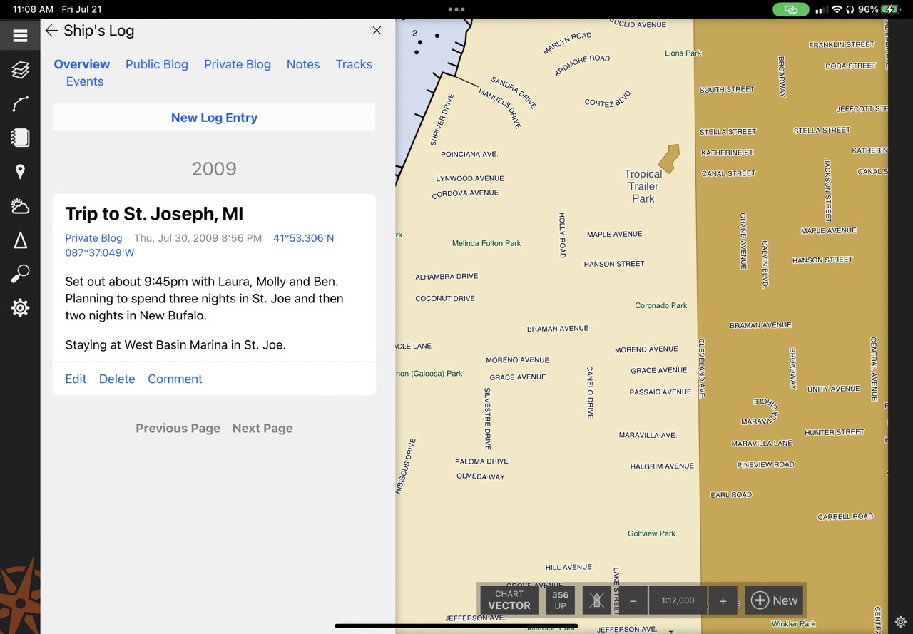Open the triangle boat icon
The height and width of the screenshot is (634, 913).
(x=20, y=240)
